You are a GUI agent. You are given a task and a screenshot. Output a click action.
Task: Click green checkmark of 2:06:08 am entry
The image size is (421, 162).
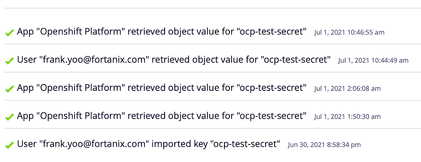point(9,89)
